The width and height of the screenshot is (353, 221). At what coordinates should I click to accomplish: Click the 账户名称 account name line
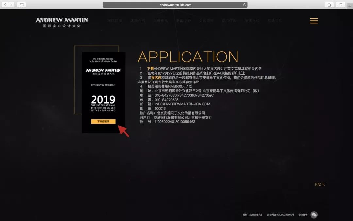point(172,113)
